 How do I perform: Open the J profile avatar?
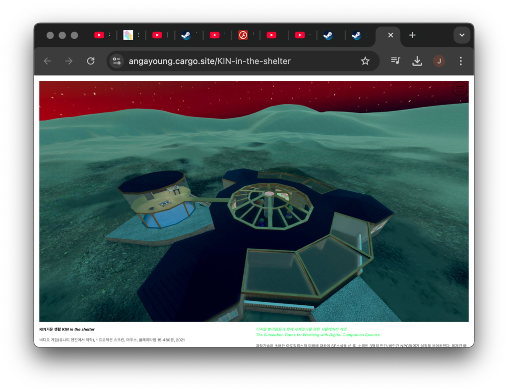[x=439, y=61]
